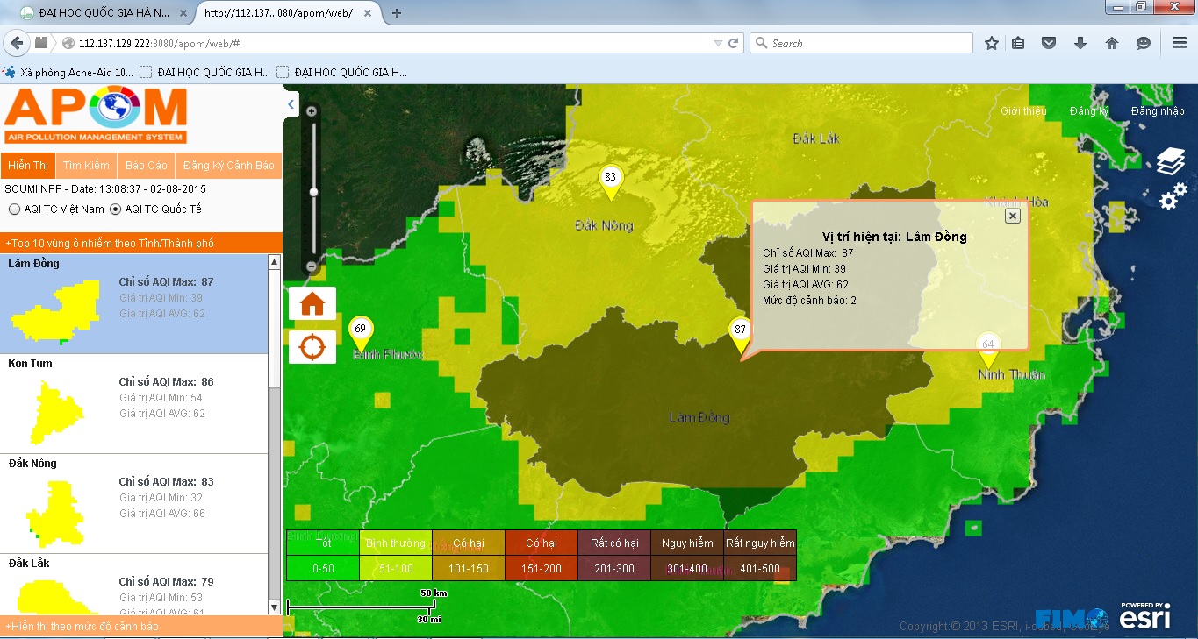Open the browser bookmarks list icon
Image resolution: width=1198 pixels, height=639 pixels.
tap(1018, 43)
